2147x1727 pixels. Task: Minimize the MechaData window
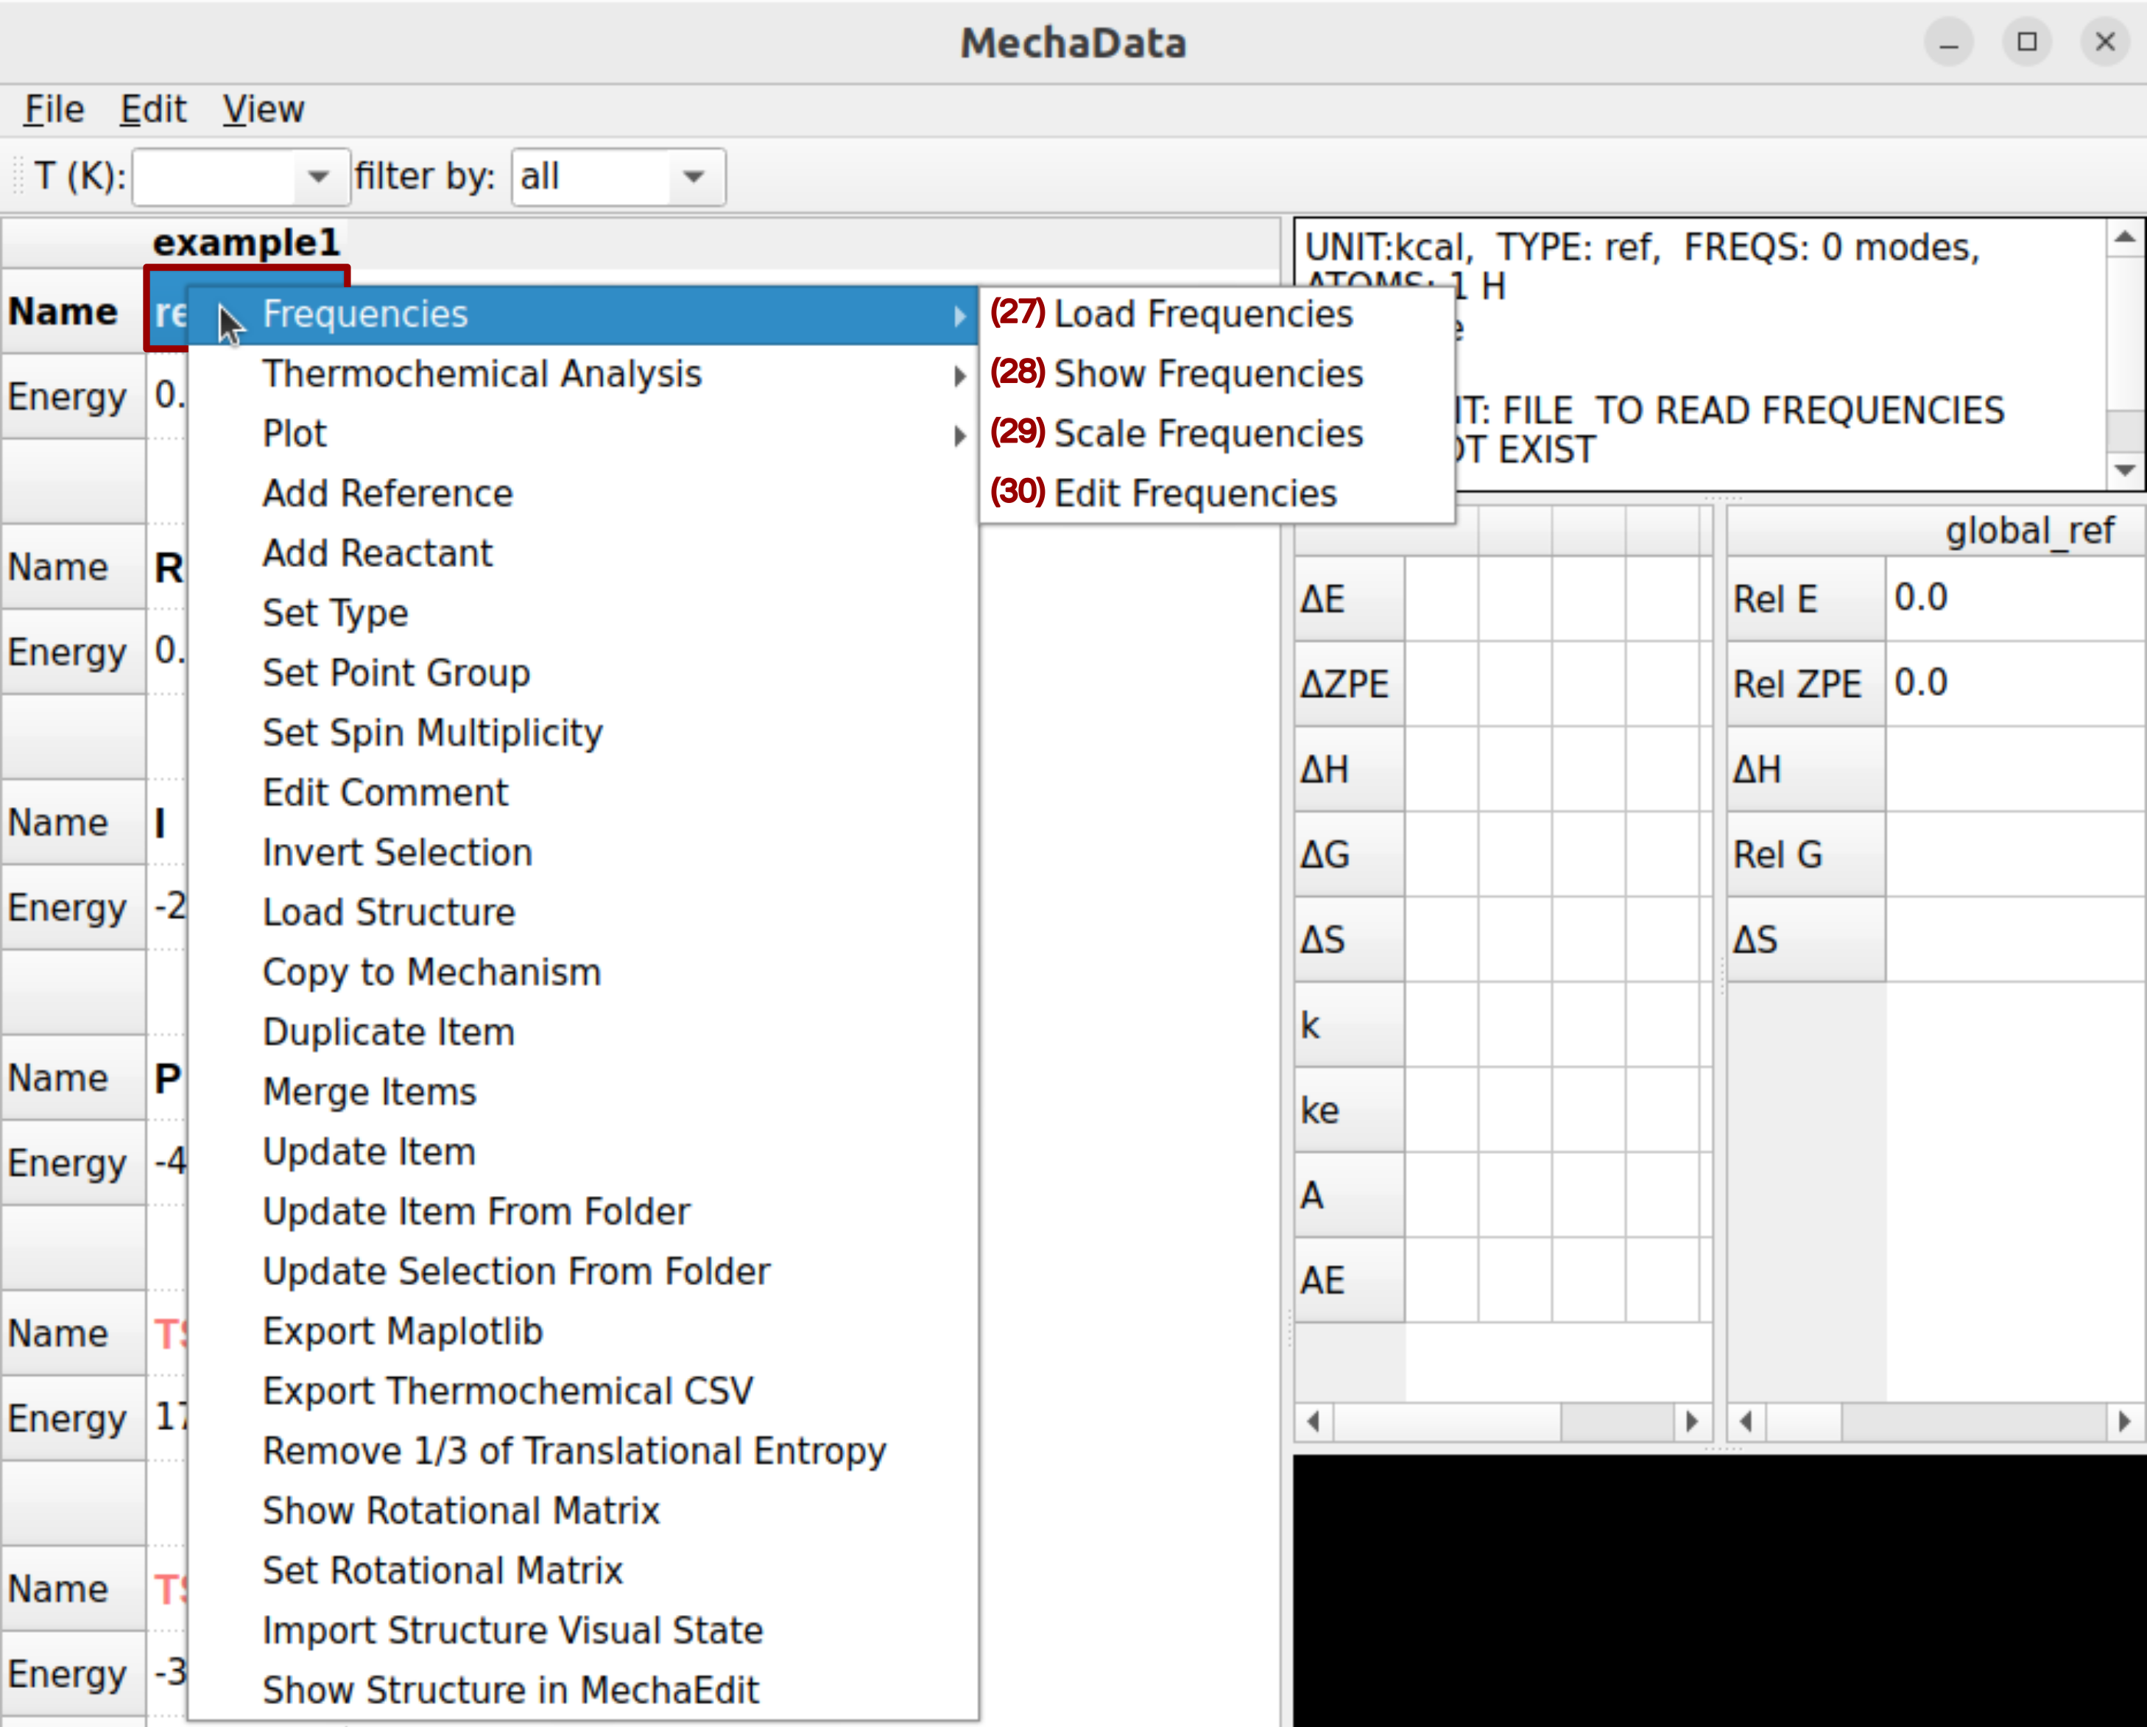1949,42
